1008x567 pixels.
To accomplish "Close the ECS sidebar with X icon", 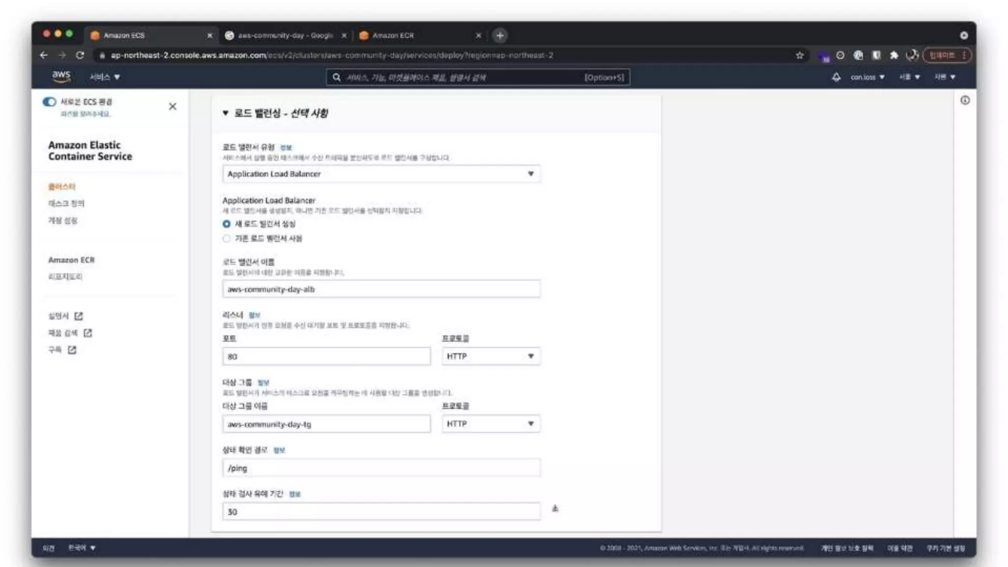I will [x=172, y=106].
